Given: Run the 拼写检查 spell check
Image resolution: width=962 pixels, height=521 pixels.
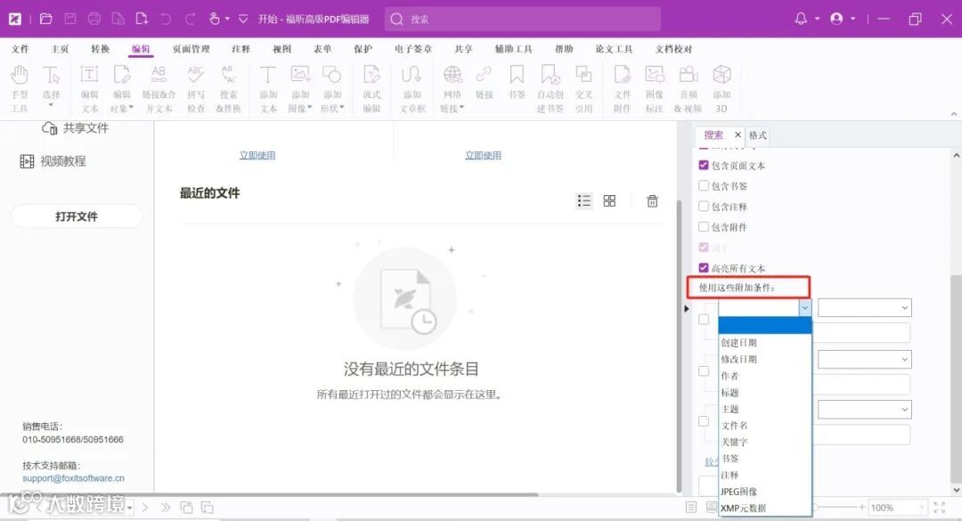Looking at the screenshot, I should (x=196, y=89).
